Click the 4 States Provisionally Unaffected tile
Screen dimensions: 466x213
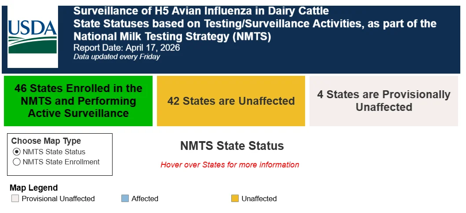tap(384, 101)
